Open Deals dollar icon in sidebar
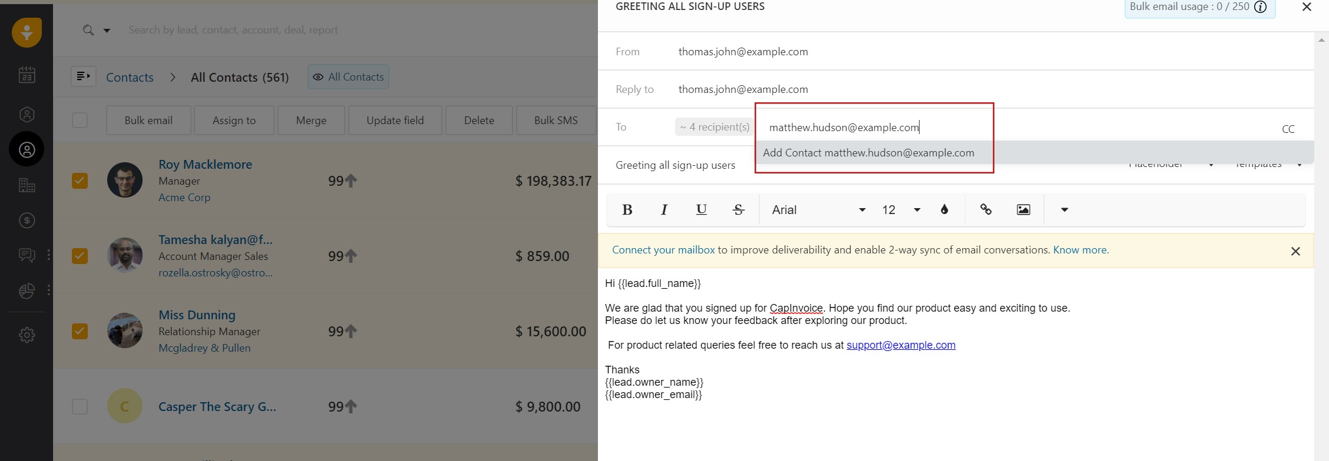Image resolution: width=1329 pixels, height=461 pixels. tap(27, 221)
